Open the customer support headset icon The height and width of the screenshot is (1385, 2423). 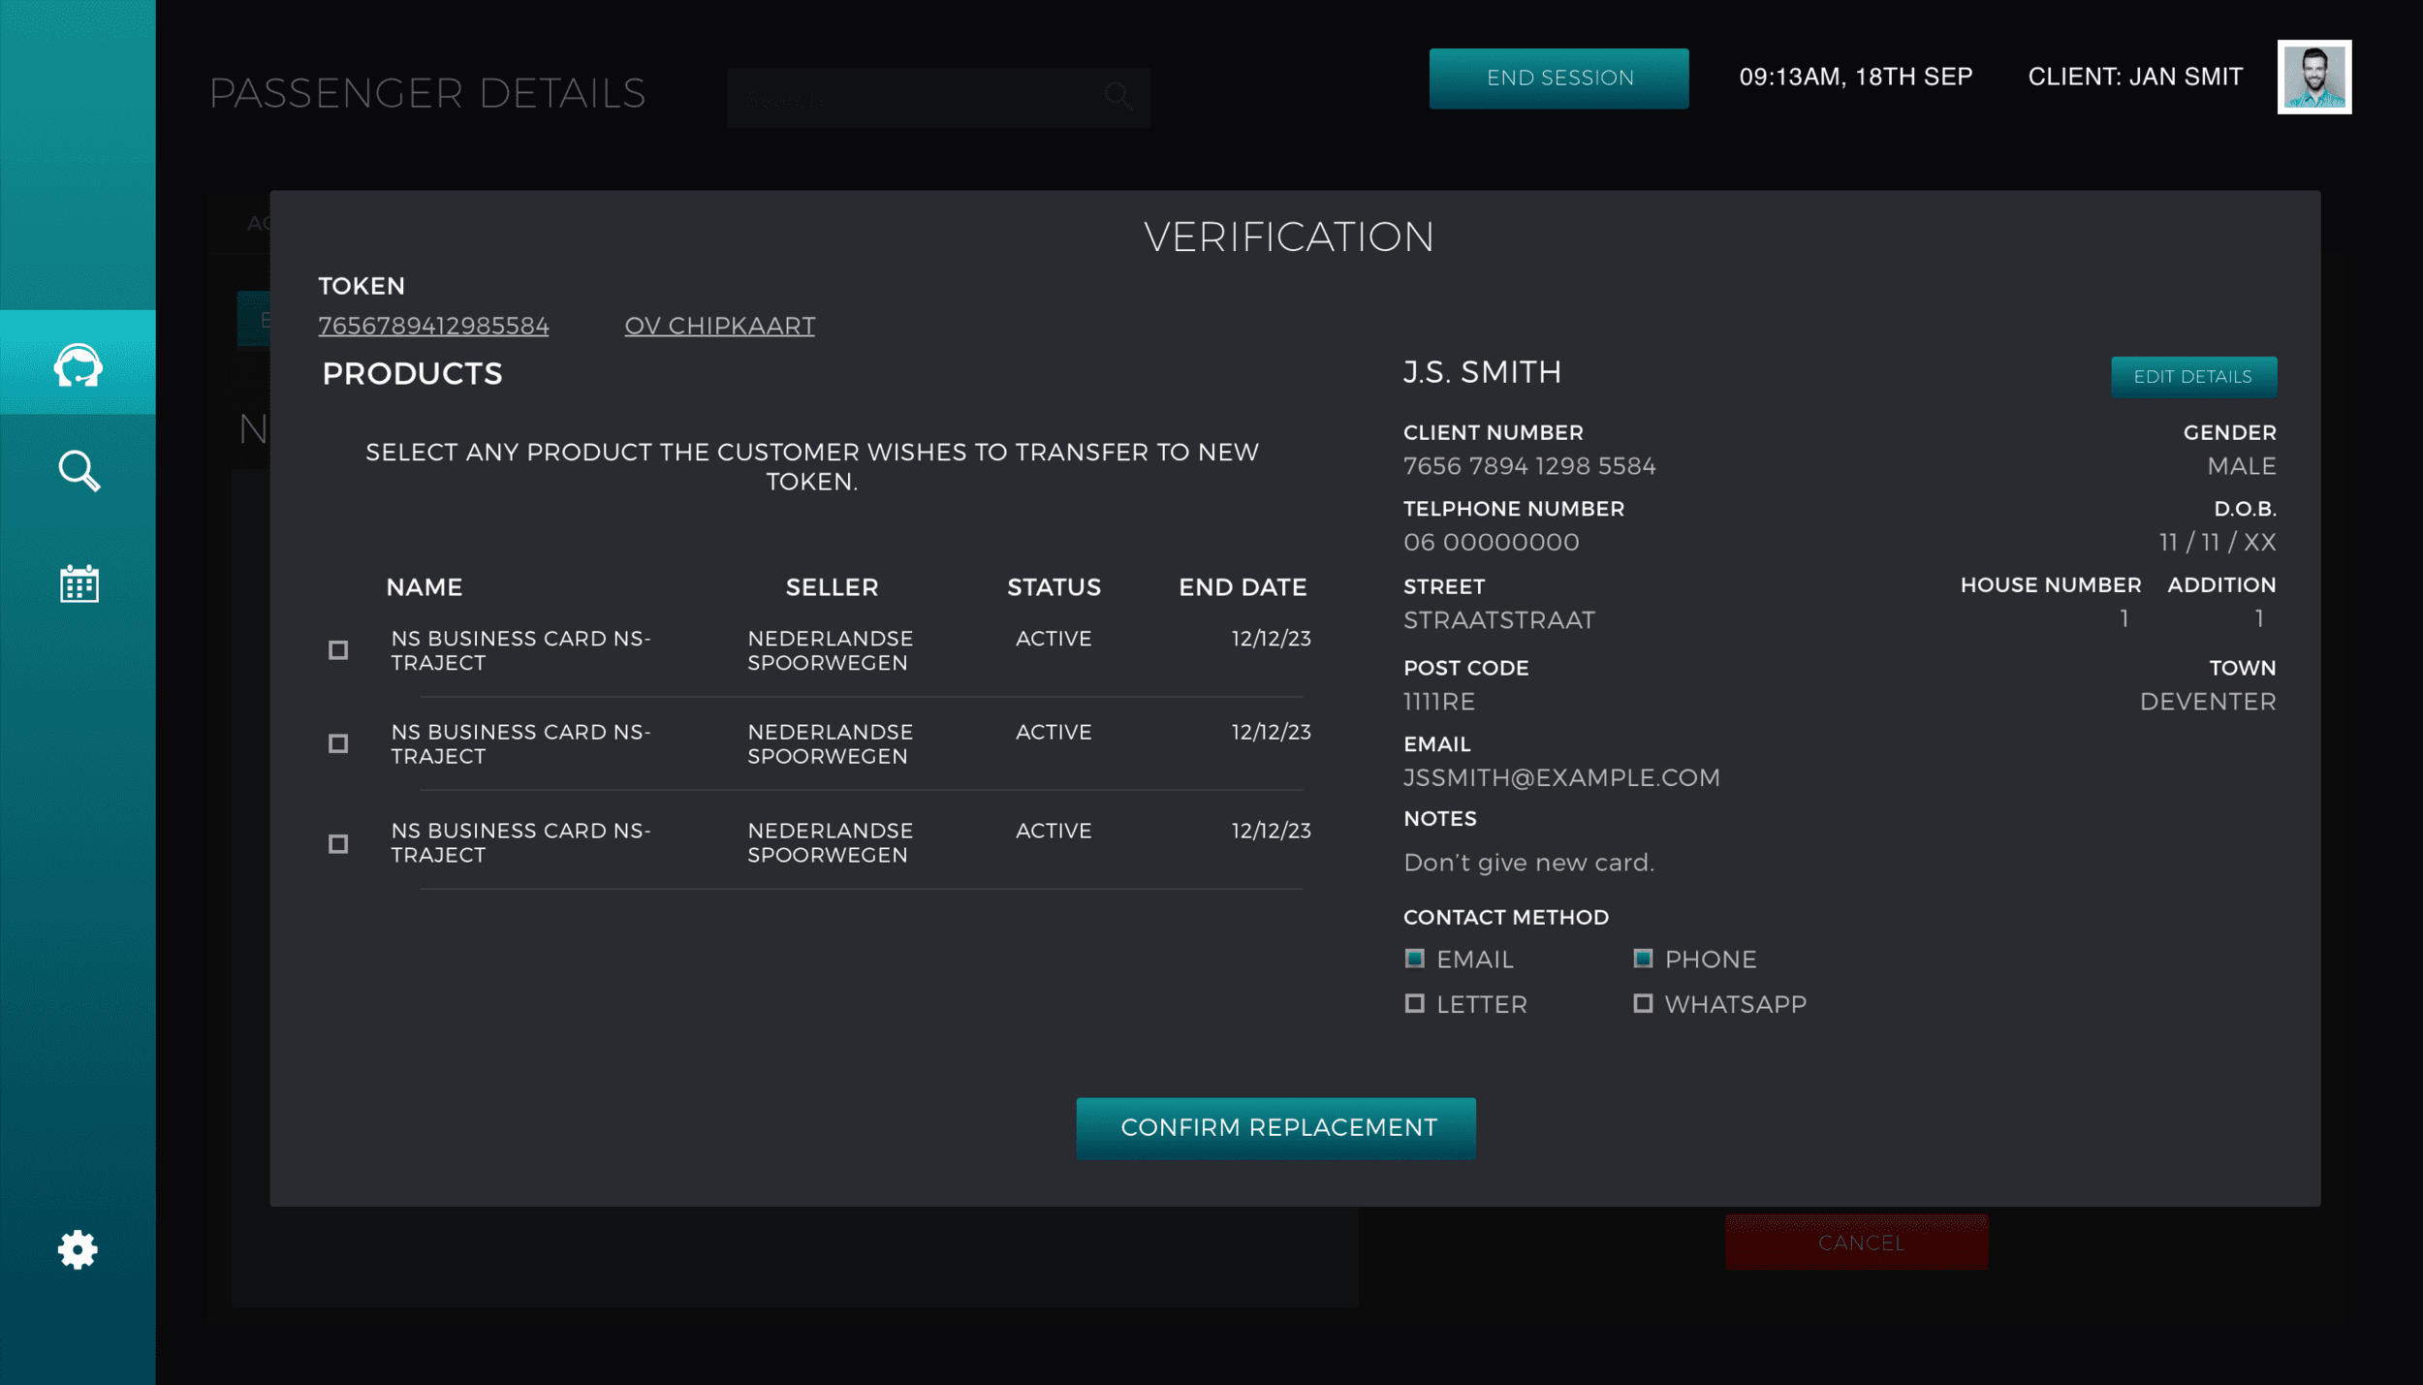coord(78,364)
